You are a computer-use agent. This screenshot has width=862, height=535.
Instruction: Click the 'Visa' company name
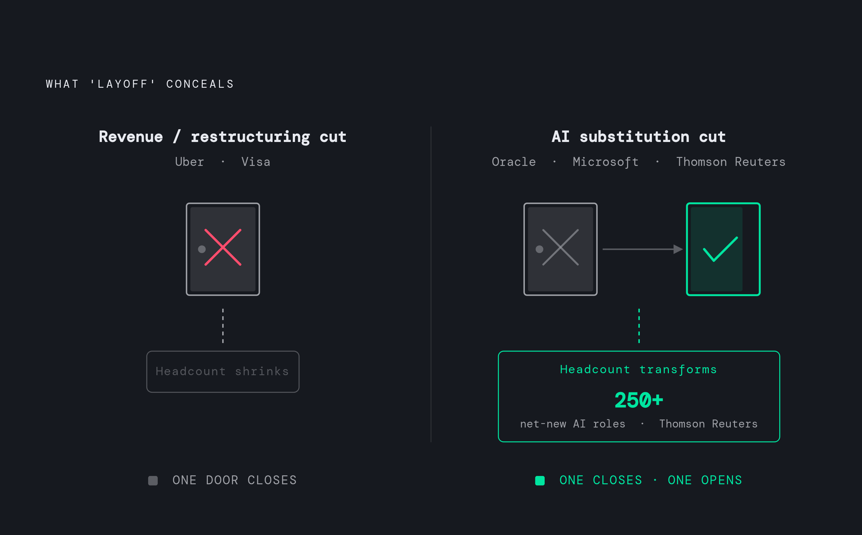[256, 162]
